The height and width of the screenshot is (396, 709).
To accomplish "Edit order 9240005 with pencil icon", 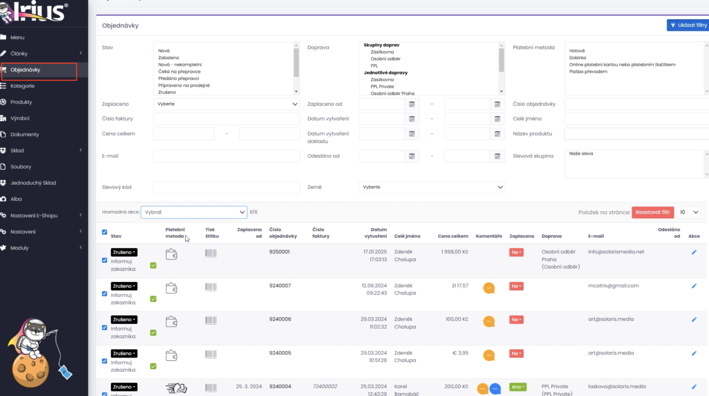I will tap(694, 353).
